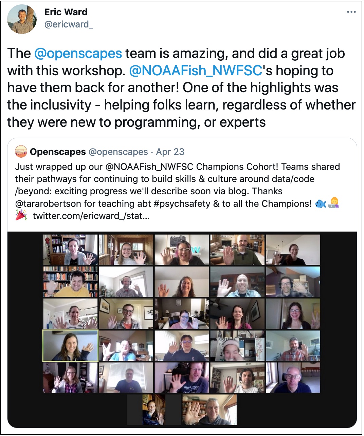Open the @ericward_ handle link
The height and width of the screenshot is (436, 364).
[69, 25]
